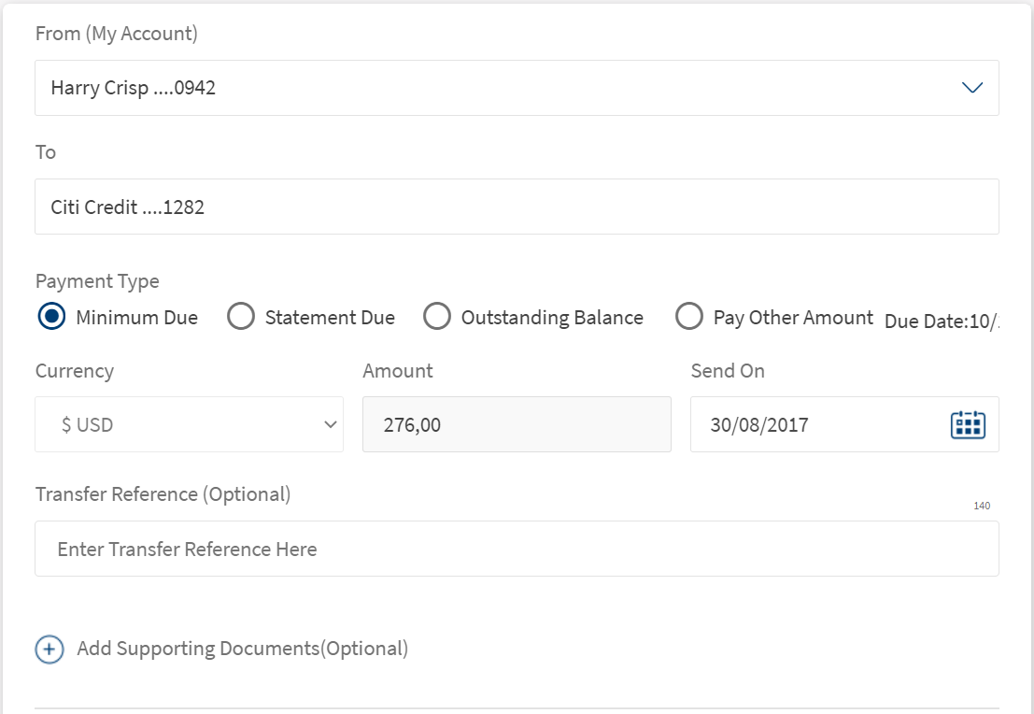
Task: Click the Currency field label
Action: click(75, 371)
